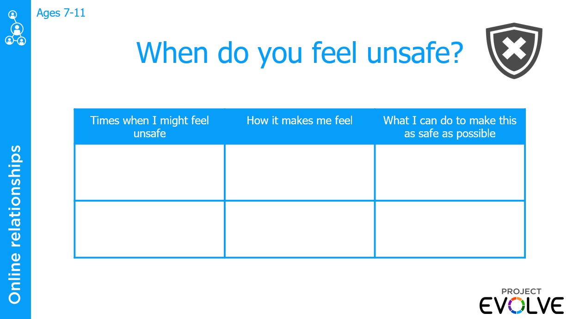Select the "How it makes me feel" header
Screen dimensions: 567x319
[299, 121]
